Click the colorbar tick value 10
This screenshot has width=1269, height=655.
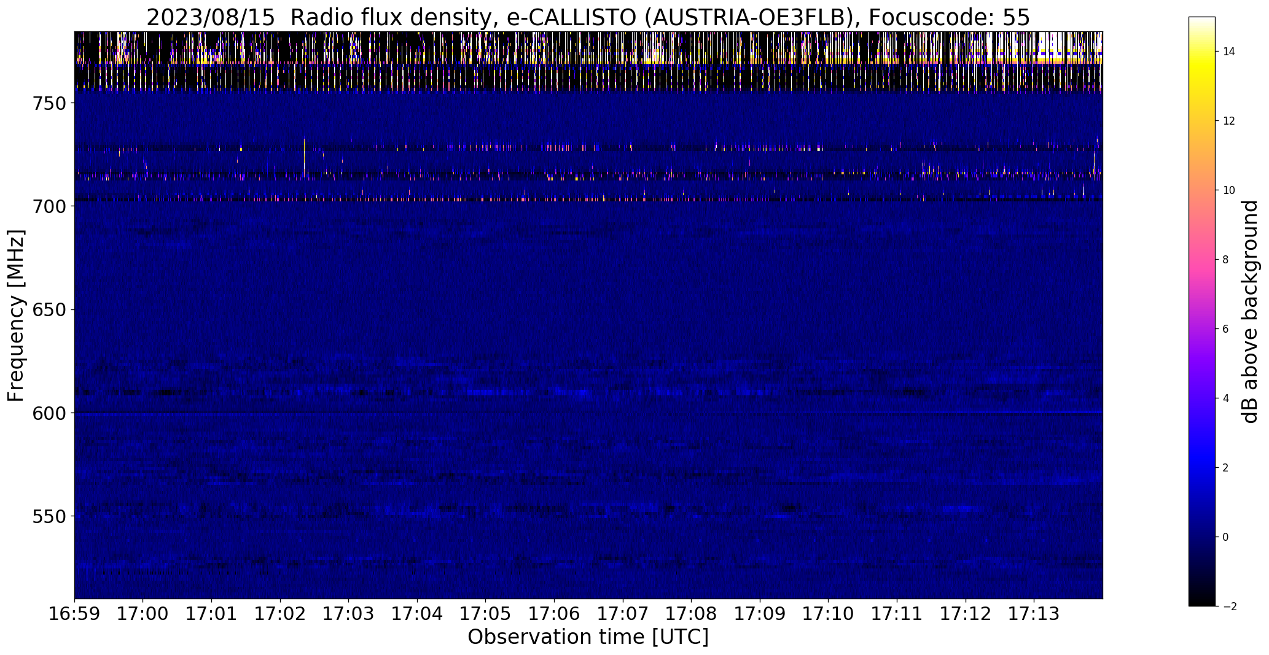coord(1229,190)
